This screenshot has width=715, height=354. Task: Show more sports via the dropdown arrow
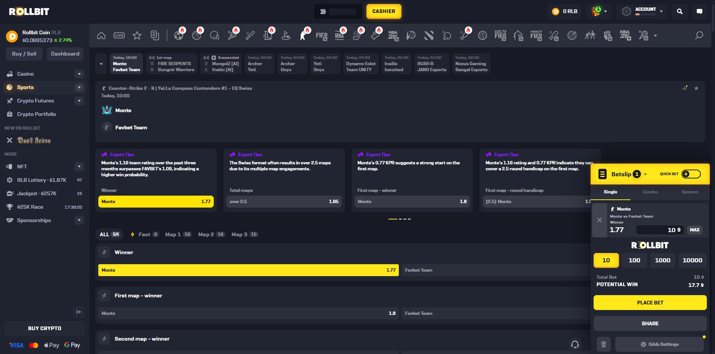(655, 36)
